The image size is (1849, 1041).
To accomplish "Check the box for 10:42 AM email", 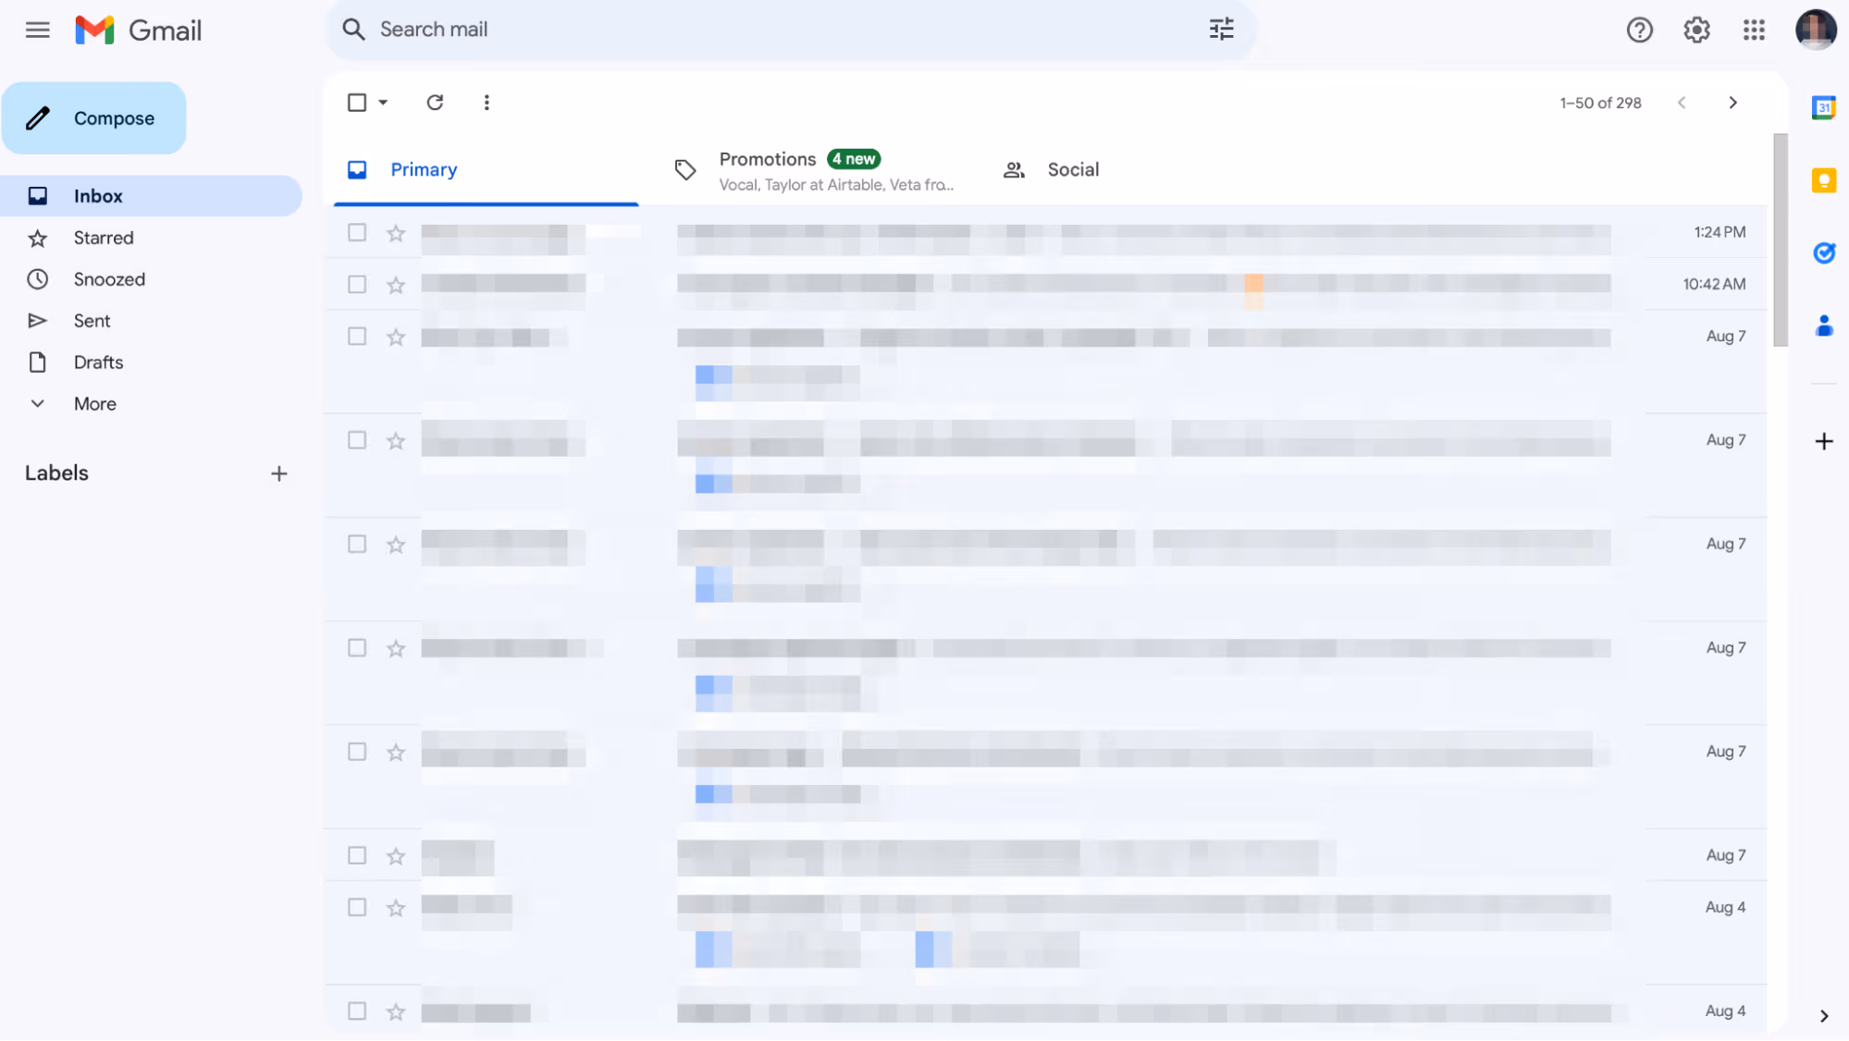I will [357, 285].
